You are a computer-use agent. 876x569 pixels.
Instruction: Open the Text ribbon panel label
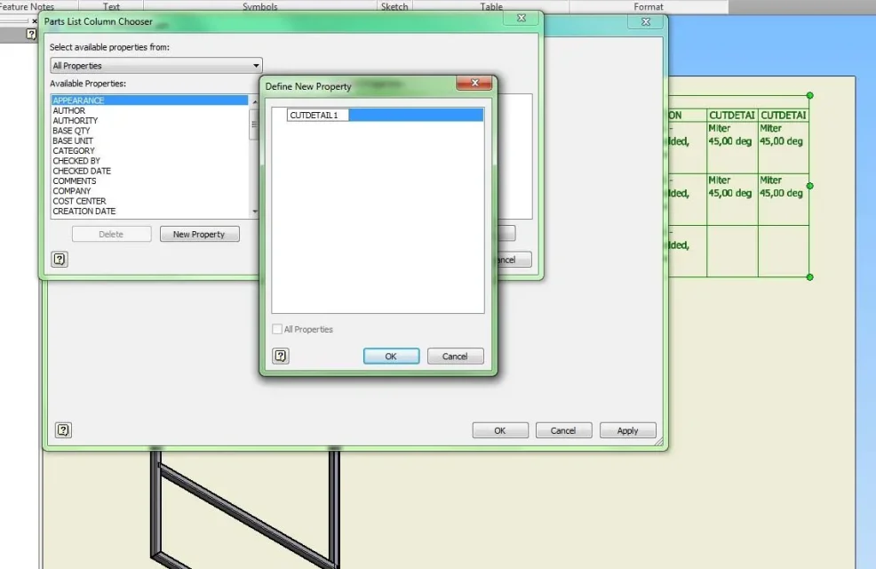pyautogui.click(x=111, y=7)
